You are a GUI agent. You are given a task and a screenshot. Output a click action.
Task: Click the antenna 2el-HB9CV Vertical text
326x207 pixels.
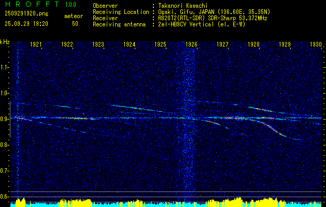coord(202,24)
